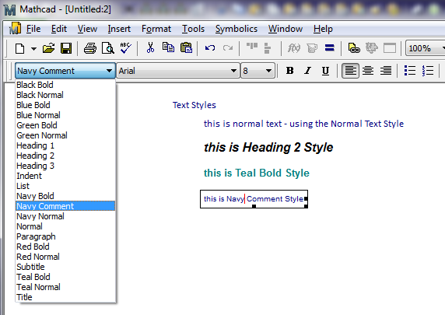Click the Paste clipboard icon

click(x=186, y=48)
